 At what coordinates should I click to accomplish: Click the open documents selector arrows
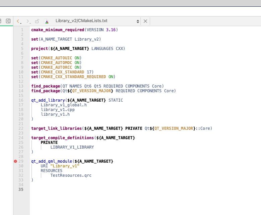pyautogui.click(x=138, y=21)
